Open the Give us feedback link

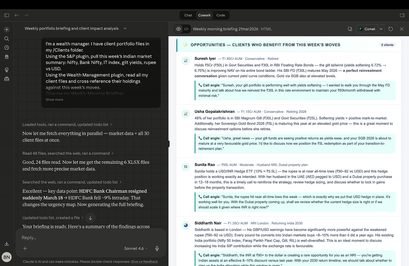coord(144,262)
